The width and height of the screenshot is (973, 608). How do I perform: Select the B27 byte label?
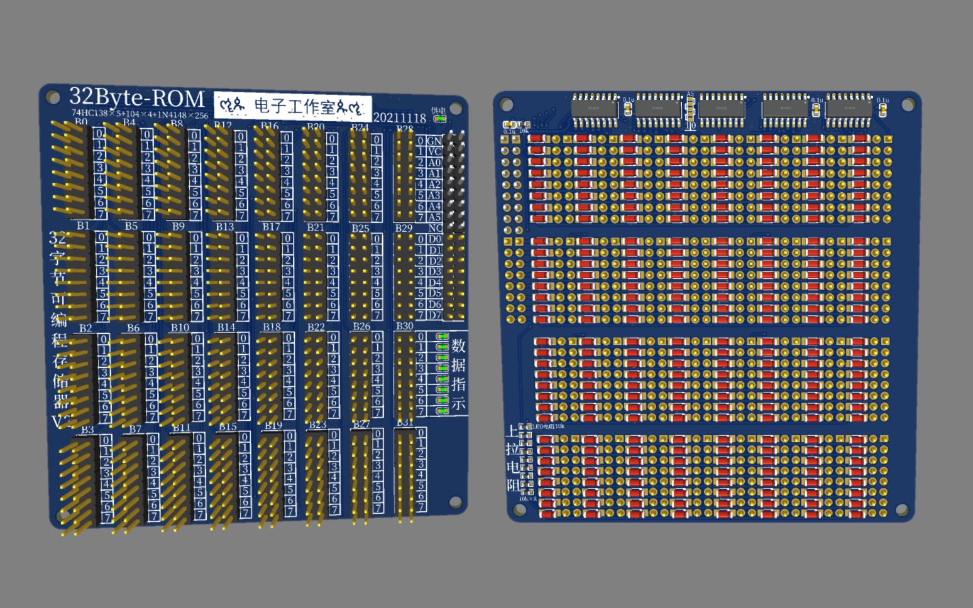pyautogui.click(x=361, y=425)
